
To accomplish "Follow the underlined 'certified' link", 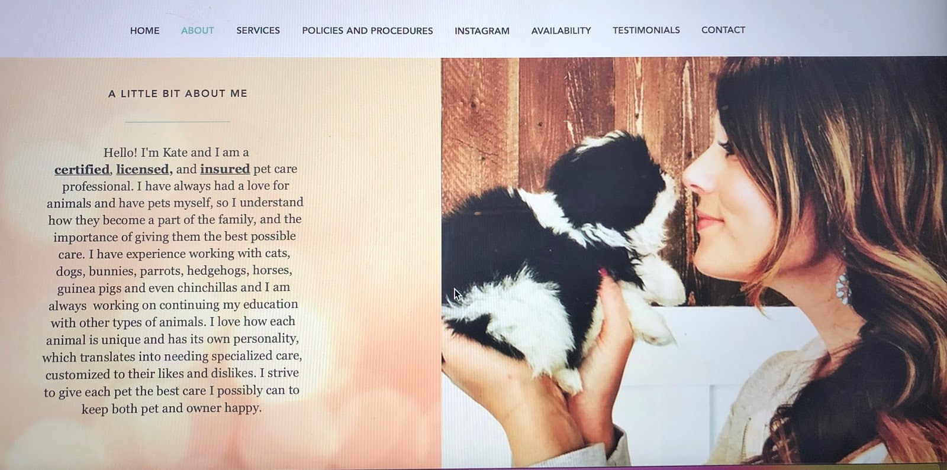I will pos(82,170).
